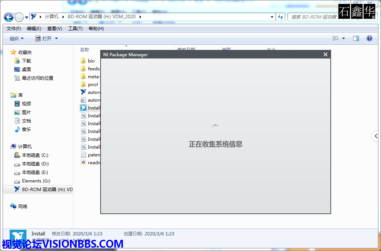Select the feeds folder icon

coord(83,69)
